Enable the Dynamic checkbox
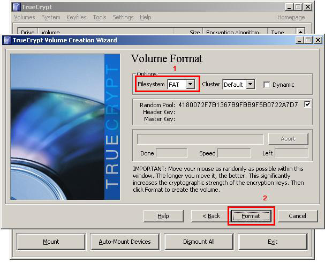The image size is (325, 262). (267, 85)
